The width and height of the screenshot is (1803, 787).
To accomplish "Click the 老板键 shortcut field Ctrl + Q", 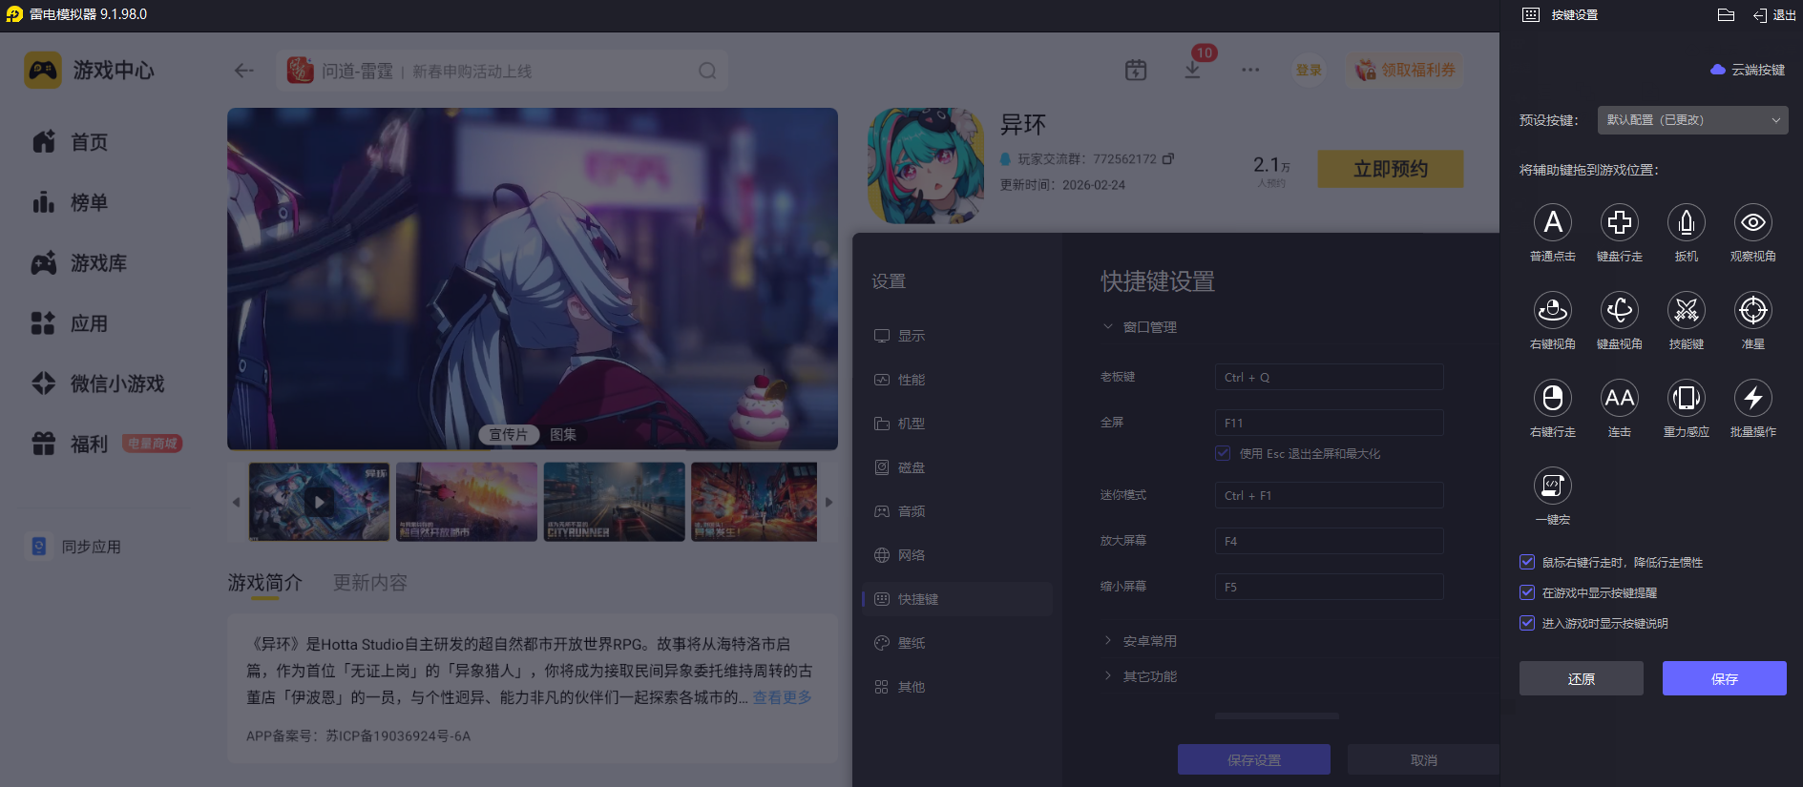I will pyautogui.click(x=1329, y=377).
